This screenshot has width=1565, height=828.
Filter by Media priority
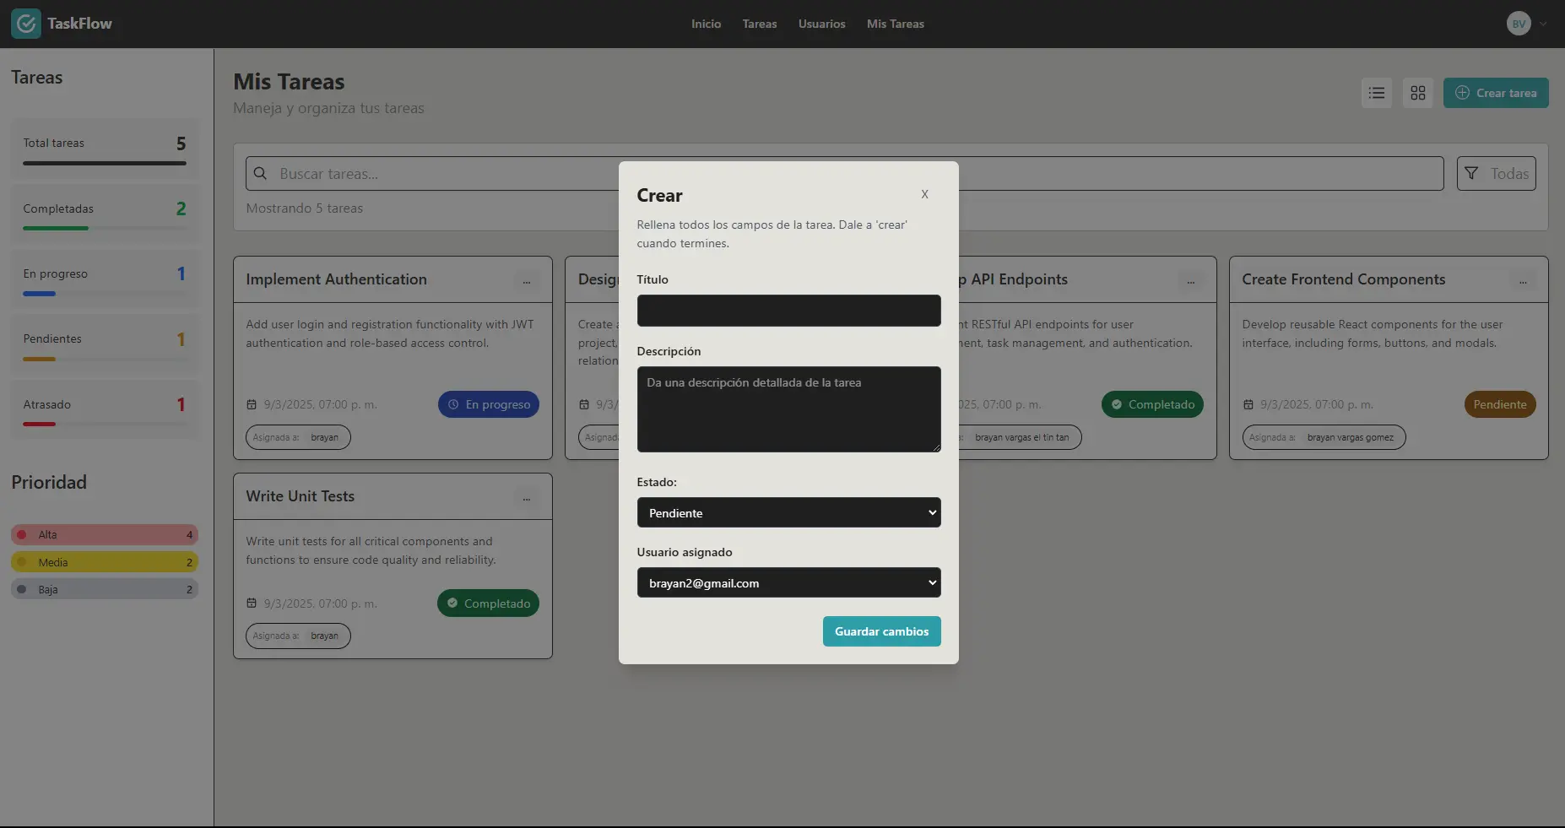coord(105,562)
